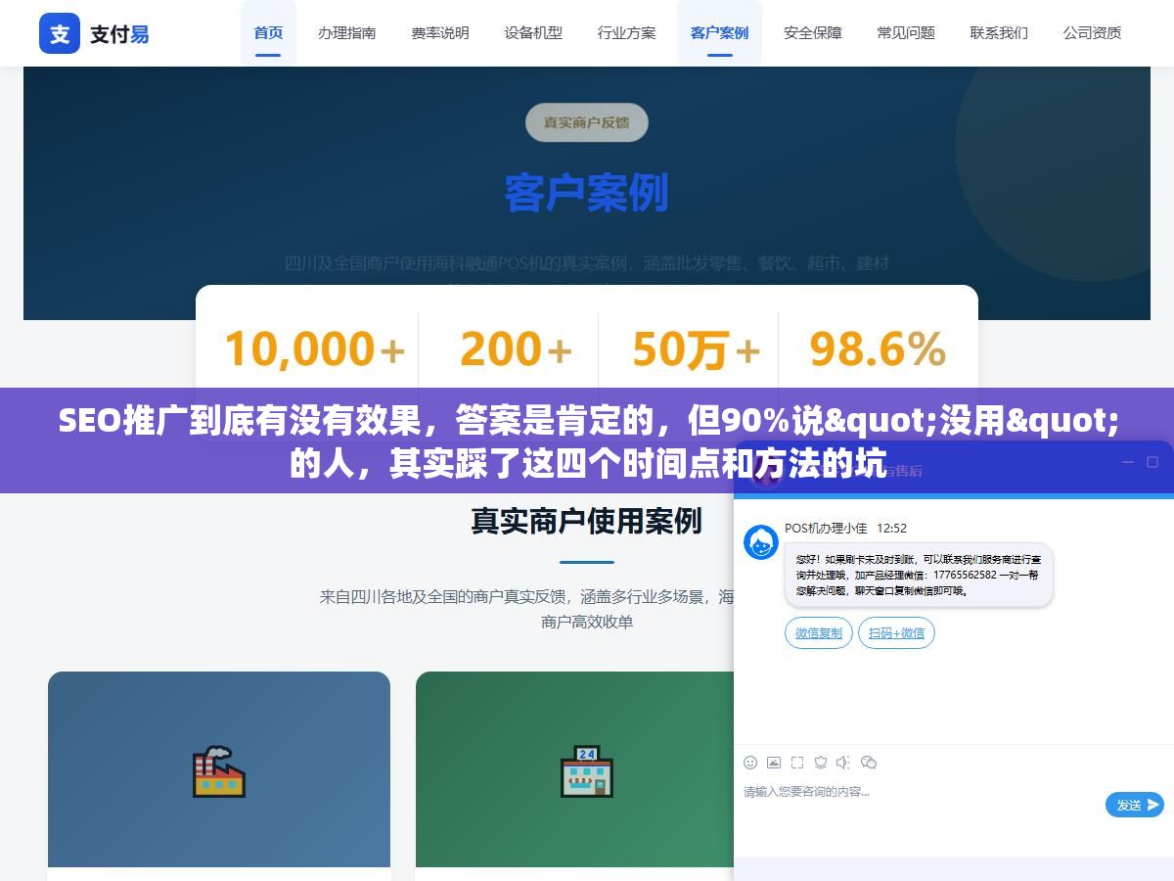Open 办理指南 navigation item
The height and width of the screenshot is (881, 1174).
[x=346, y=32]
